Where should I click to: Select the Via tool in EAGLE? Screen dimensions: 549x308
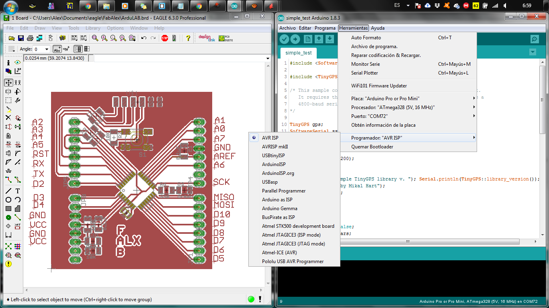pos(8,217)
